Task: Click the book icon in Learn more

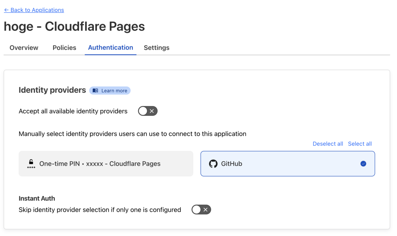Action: 95,91
